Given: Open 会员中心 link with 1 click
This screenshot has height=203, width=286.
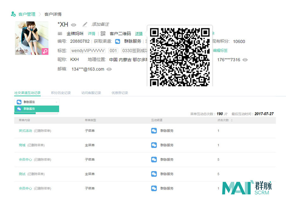Looking at the screenshot, I should [25, 188].
